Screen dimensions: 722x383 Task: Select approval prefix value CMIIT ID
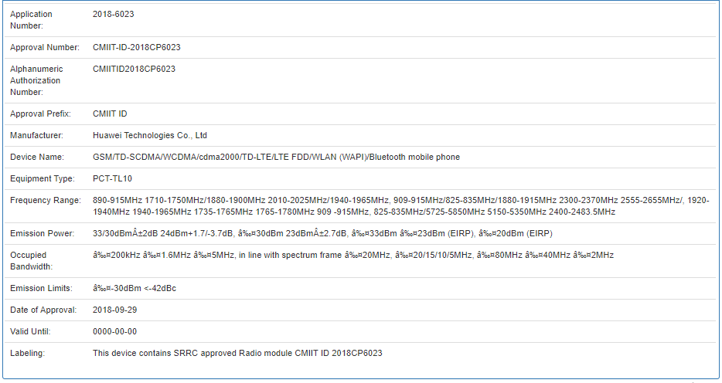110,114
